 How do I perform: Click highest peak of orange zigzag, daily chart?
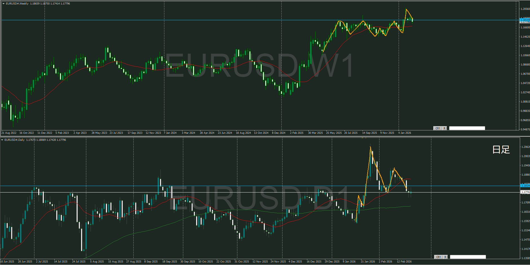(x=370, y=147)
